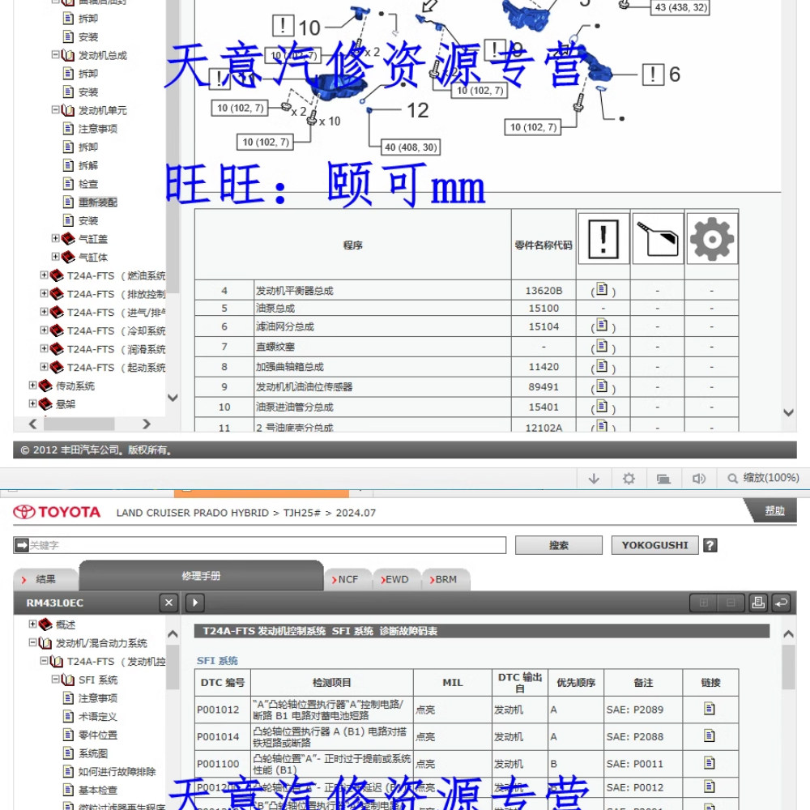Expand the T24A-FTS 冷却系统 node
Screen dimensions: 810x810
[x=44, y=330]
